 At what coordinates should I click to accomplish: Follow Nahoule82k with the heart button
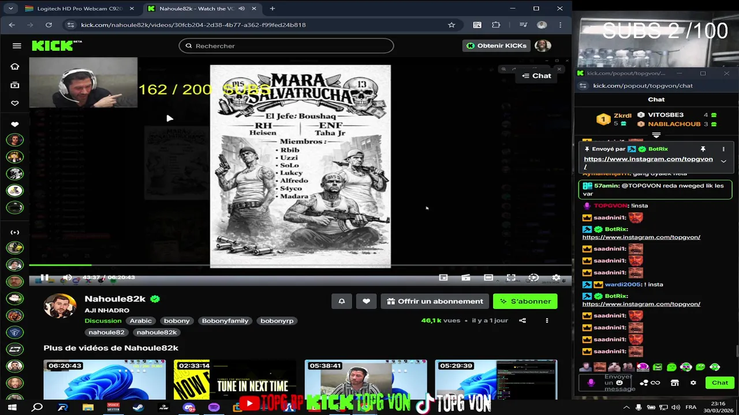coord(366,301)
